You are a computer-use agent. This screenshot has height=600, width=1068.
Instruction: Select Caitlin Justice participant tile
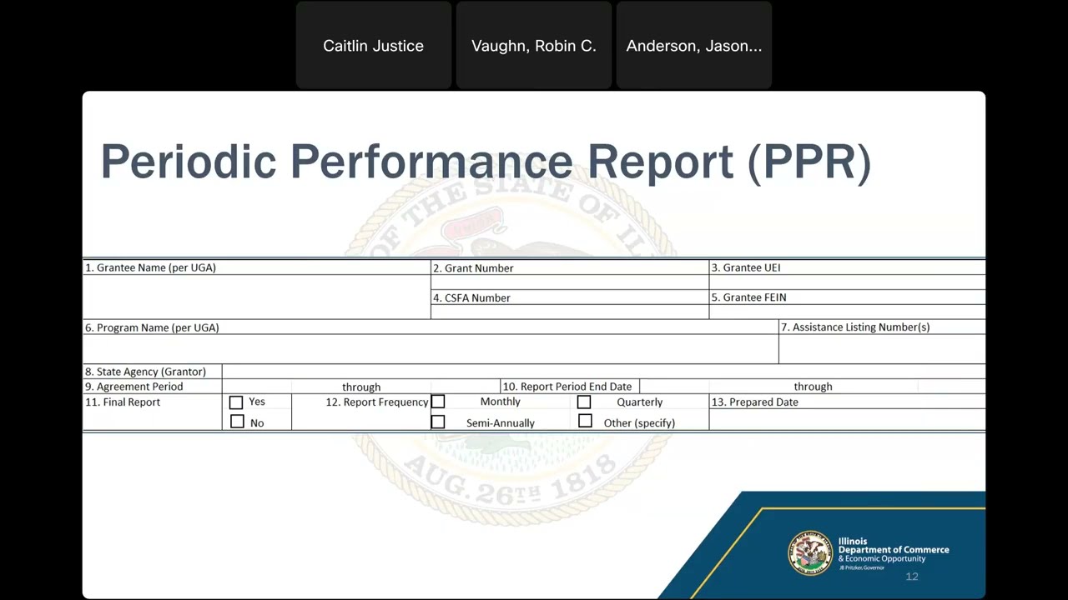[374, 46]
